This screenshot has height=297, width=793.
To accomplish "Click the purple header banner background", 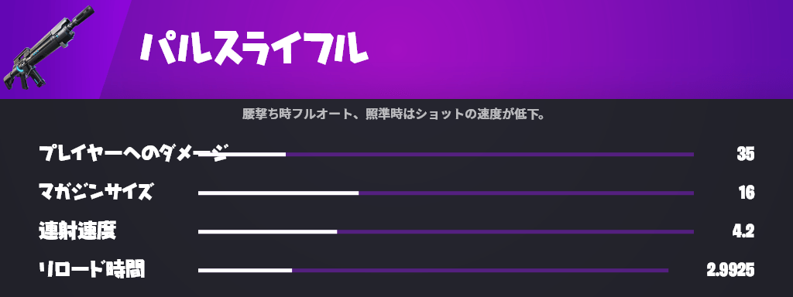I will (x=556, y=49).
